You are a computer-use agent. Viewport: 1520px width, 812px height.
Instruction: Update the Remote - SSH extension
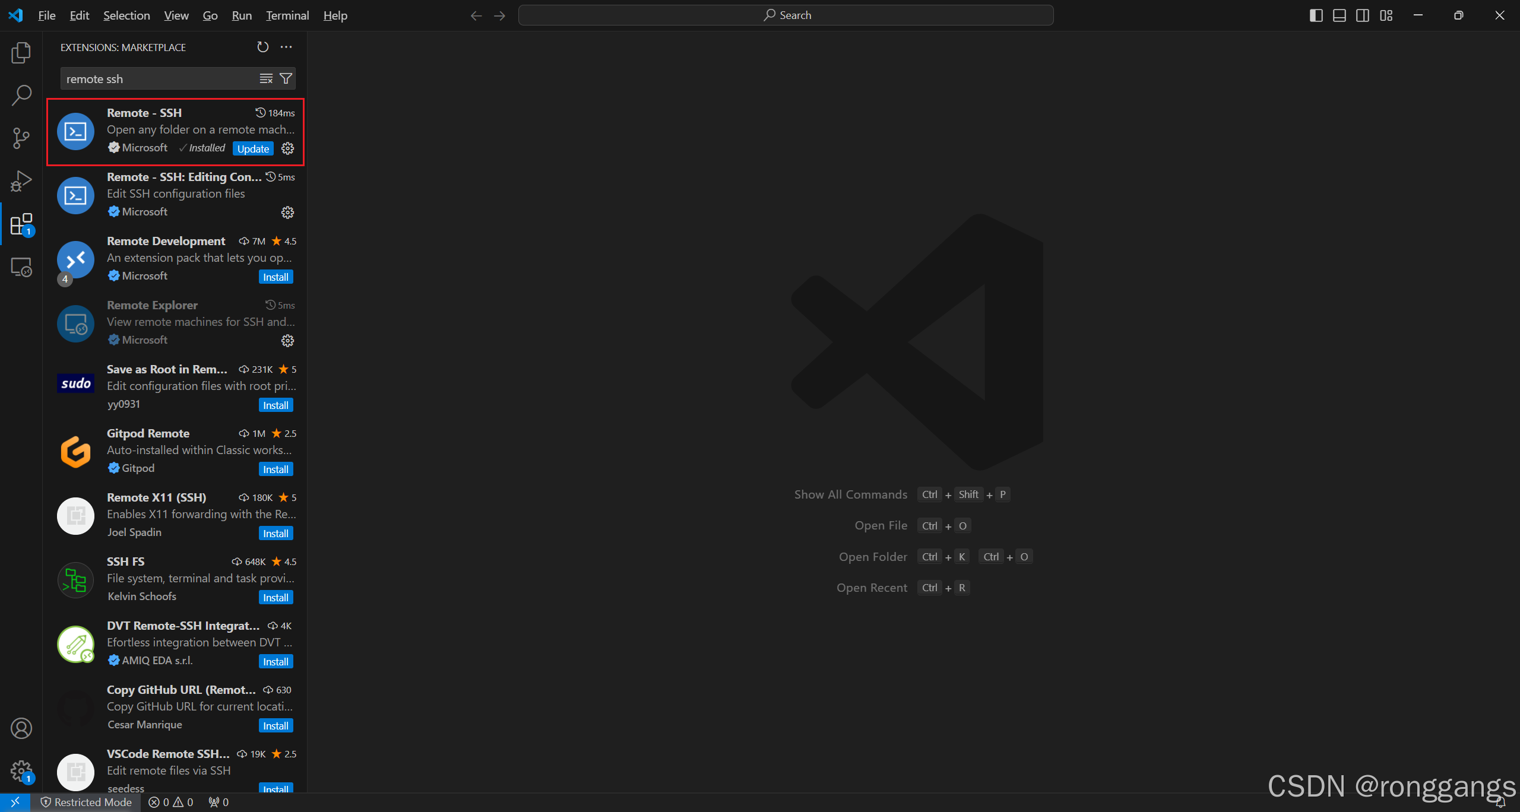click(253, 148)
